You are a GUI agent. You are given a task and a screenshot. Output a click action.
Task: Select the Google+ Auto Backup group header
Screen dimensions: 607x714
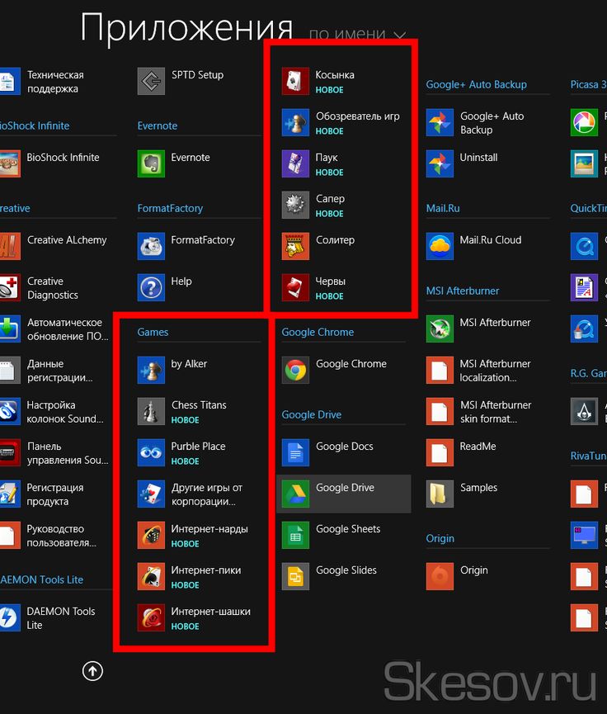(x=477, y=84)
